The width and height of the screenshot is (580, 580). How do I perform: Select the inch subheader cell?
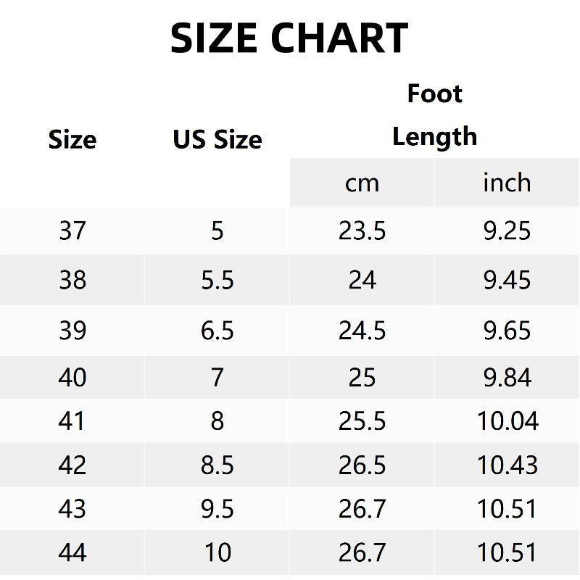(507, 183)
